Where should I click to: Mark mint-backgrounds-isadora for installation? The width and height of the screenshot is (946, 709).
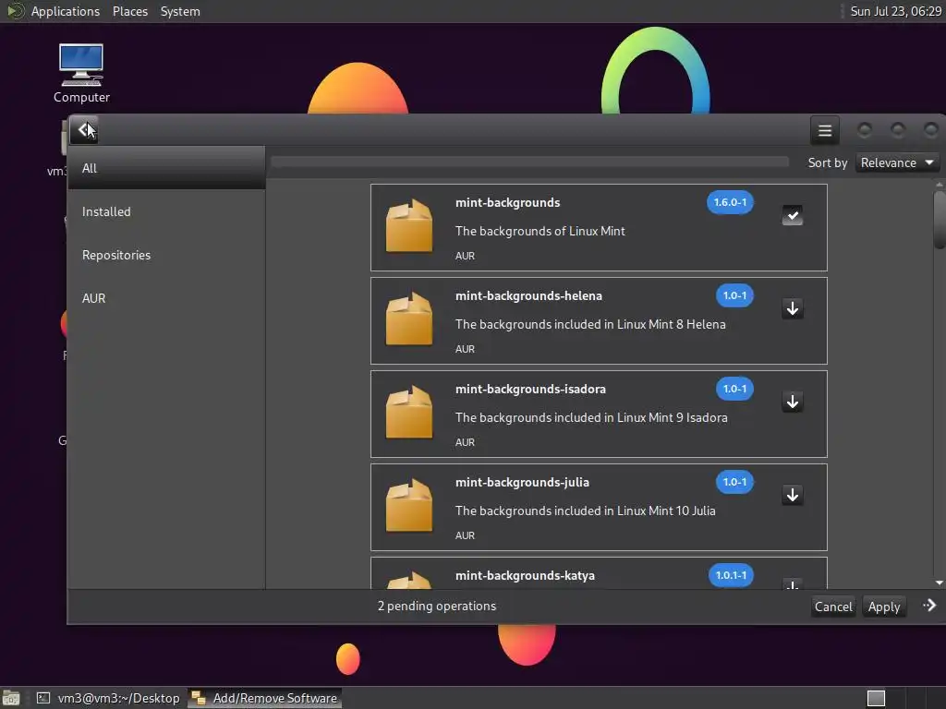(792, 402)
